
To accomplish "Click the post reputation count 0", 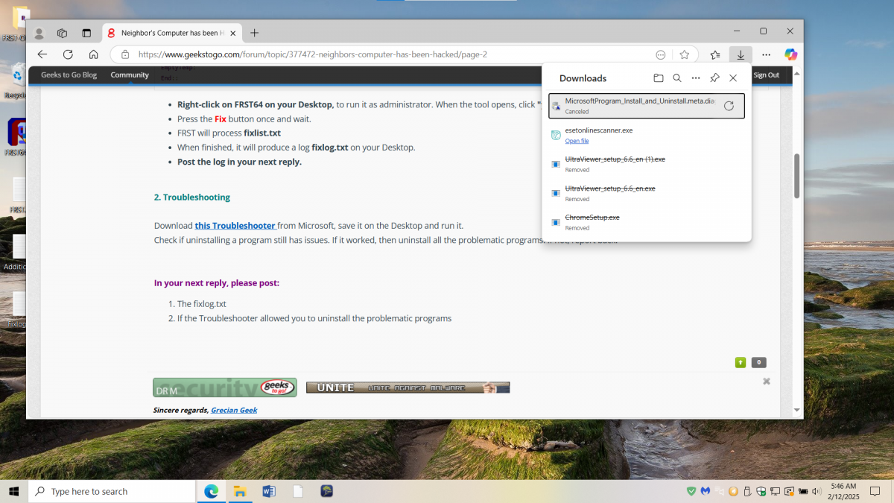I will (758, 363).
